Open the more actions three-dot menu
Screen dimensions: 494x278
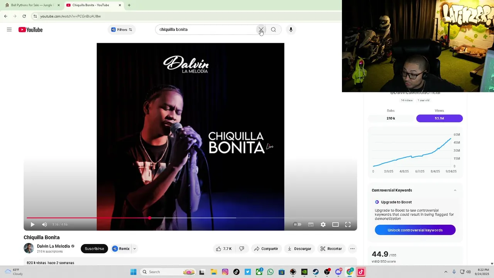tap(352, 249)
